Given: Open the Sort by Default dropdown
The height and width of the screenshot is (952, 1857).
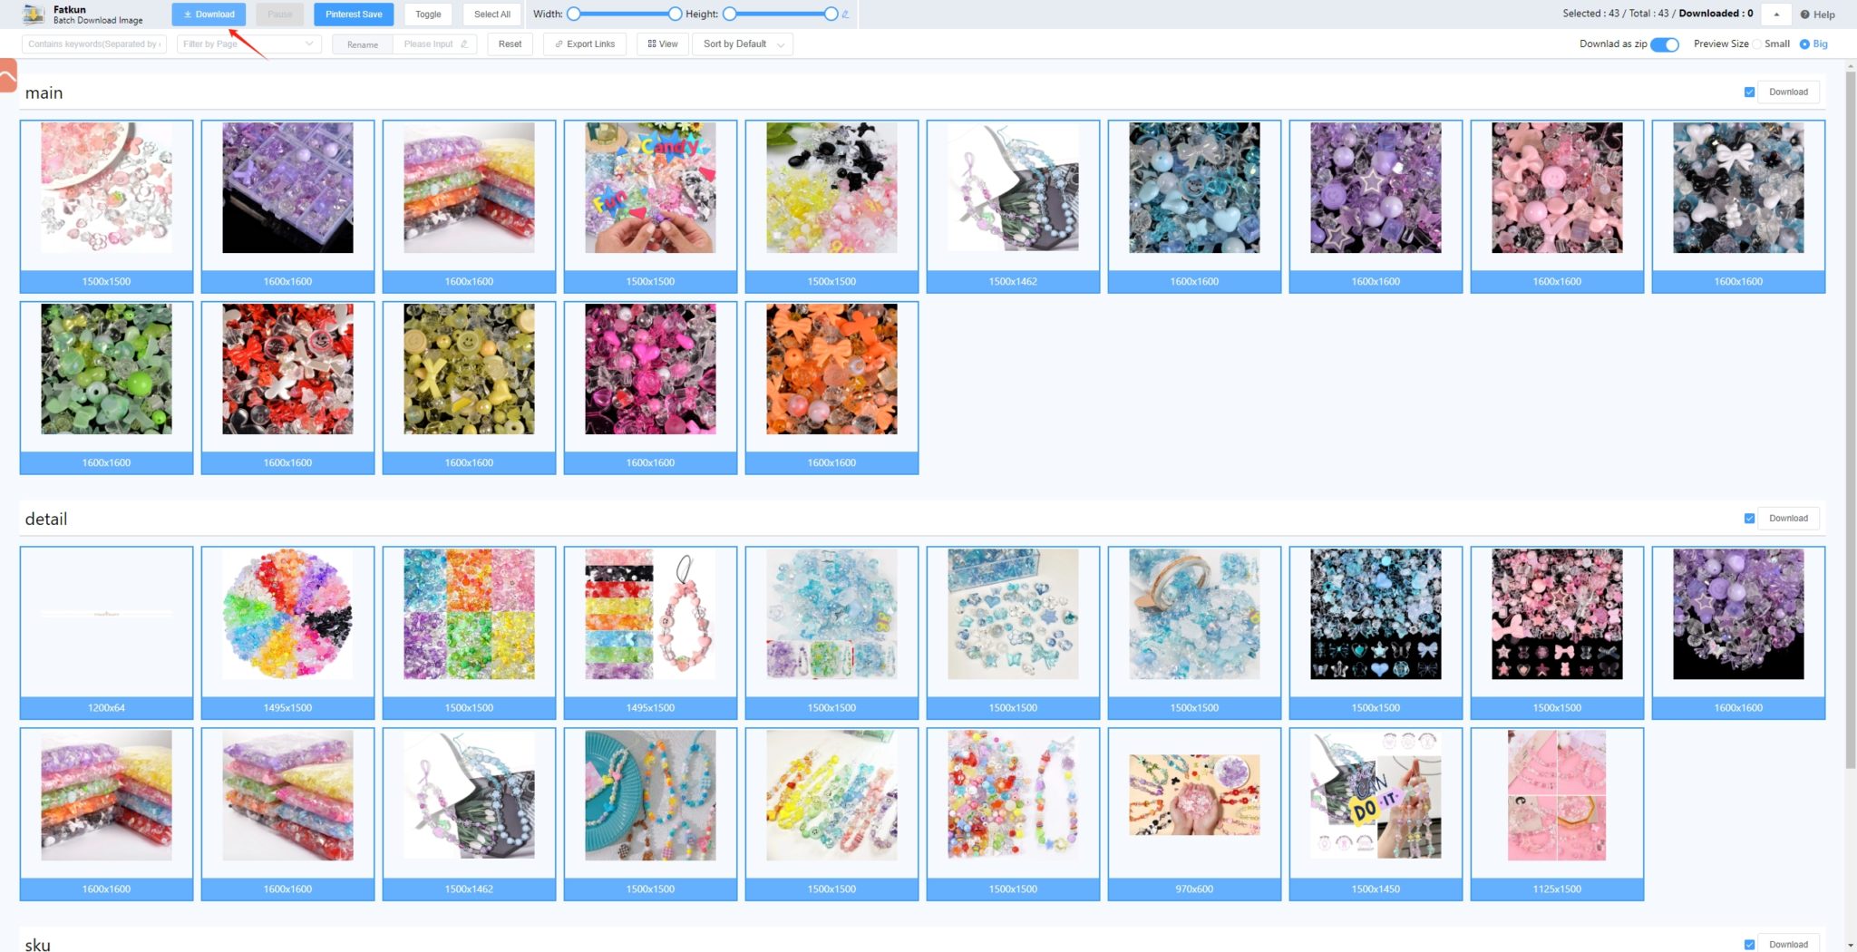Looking at the screenshot, I should pyautogui.click(x=742, y=44).
